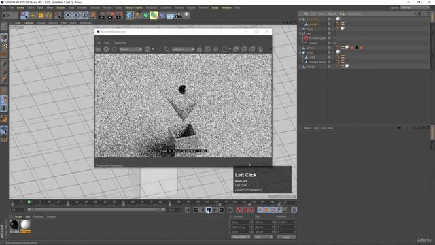Screen dimensions: 435x245
Task: Open the Object (Rel) coordinate dropdown
Action: pyautogui.click(x=241, y=237)
